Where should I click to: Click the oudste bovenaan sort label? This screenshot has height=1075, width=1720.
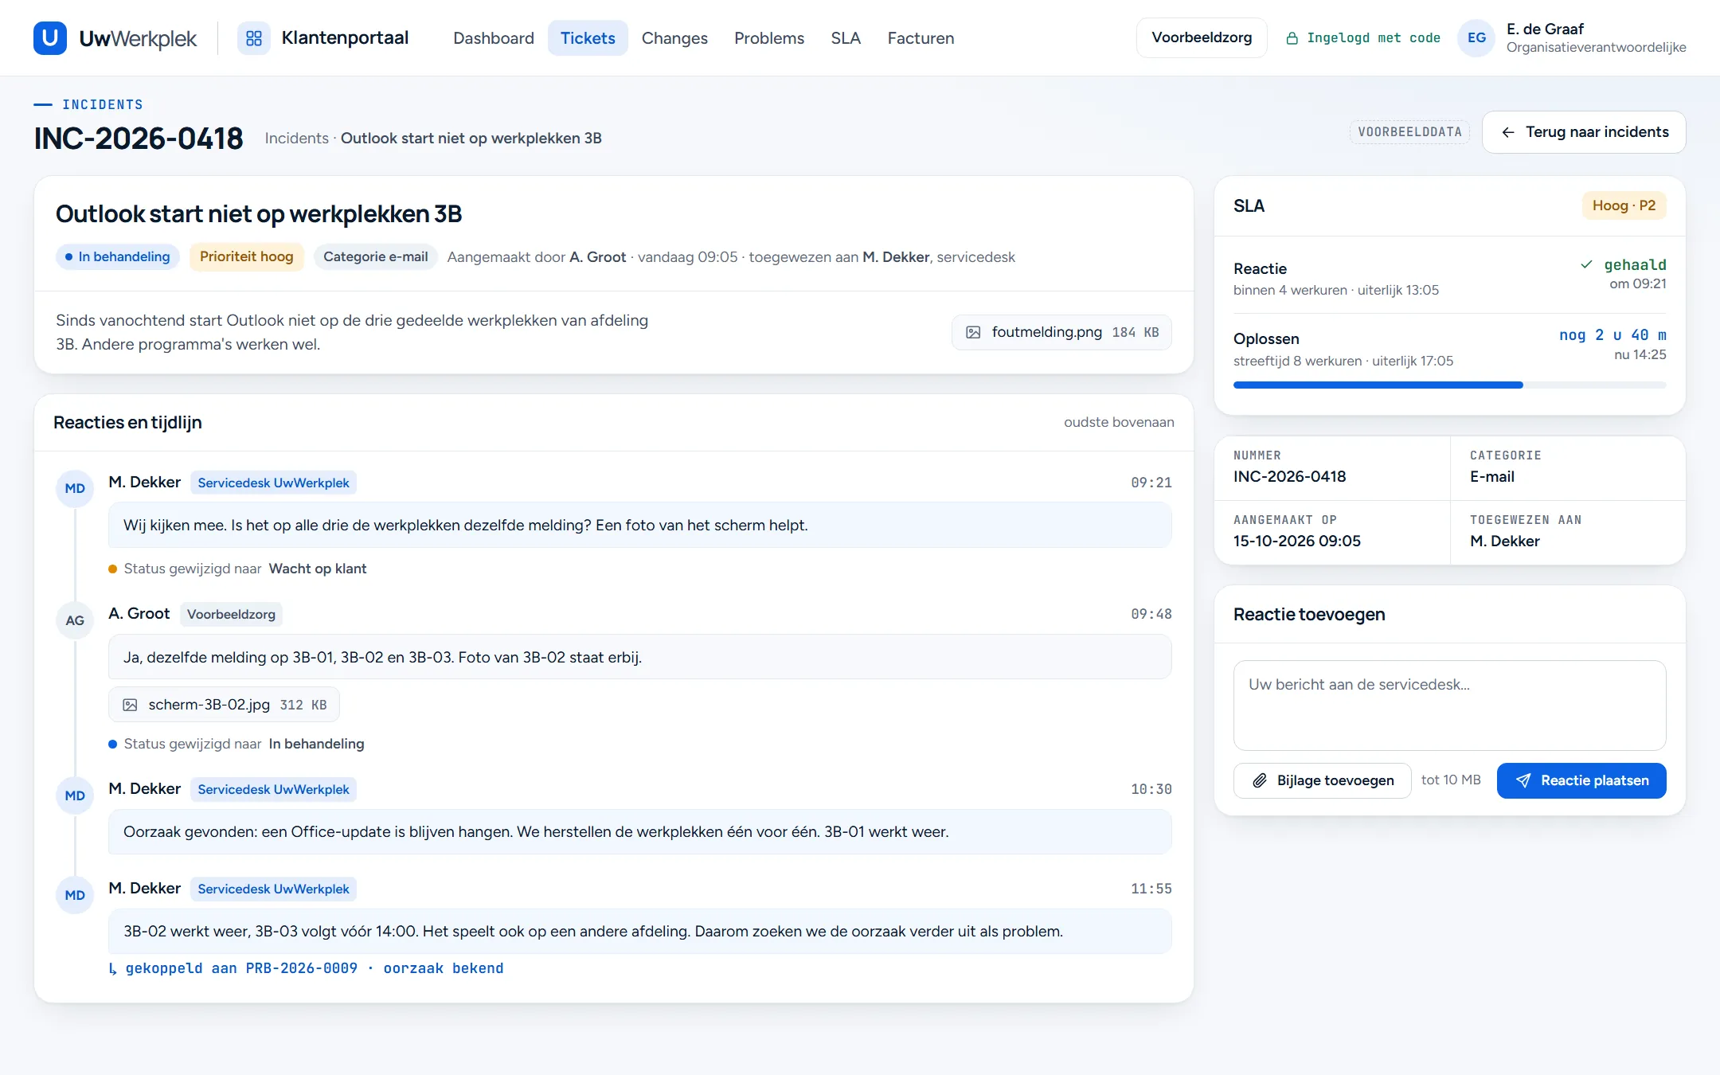pos(1119,422)
